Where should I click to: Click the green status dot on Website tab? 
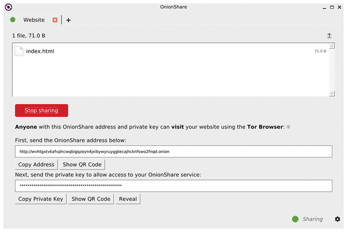(x=13, y=20)
